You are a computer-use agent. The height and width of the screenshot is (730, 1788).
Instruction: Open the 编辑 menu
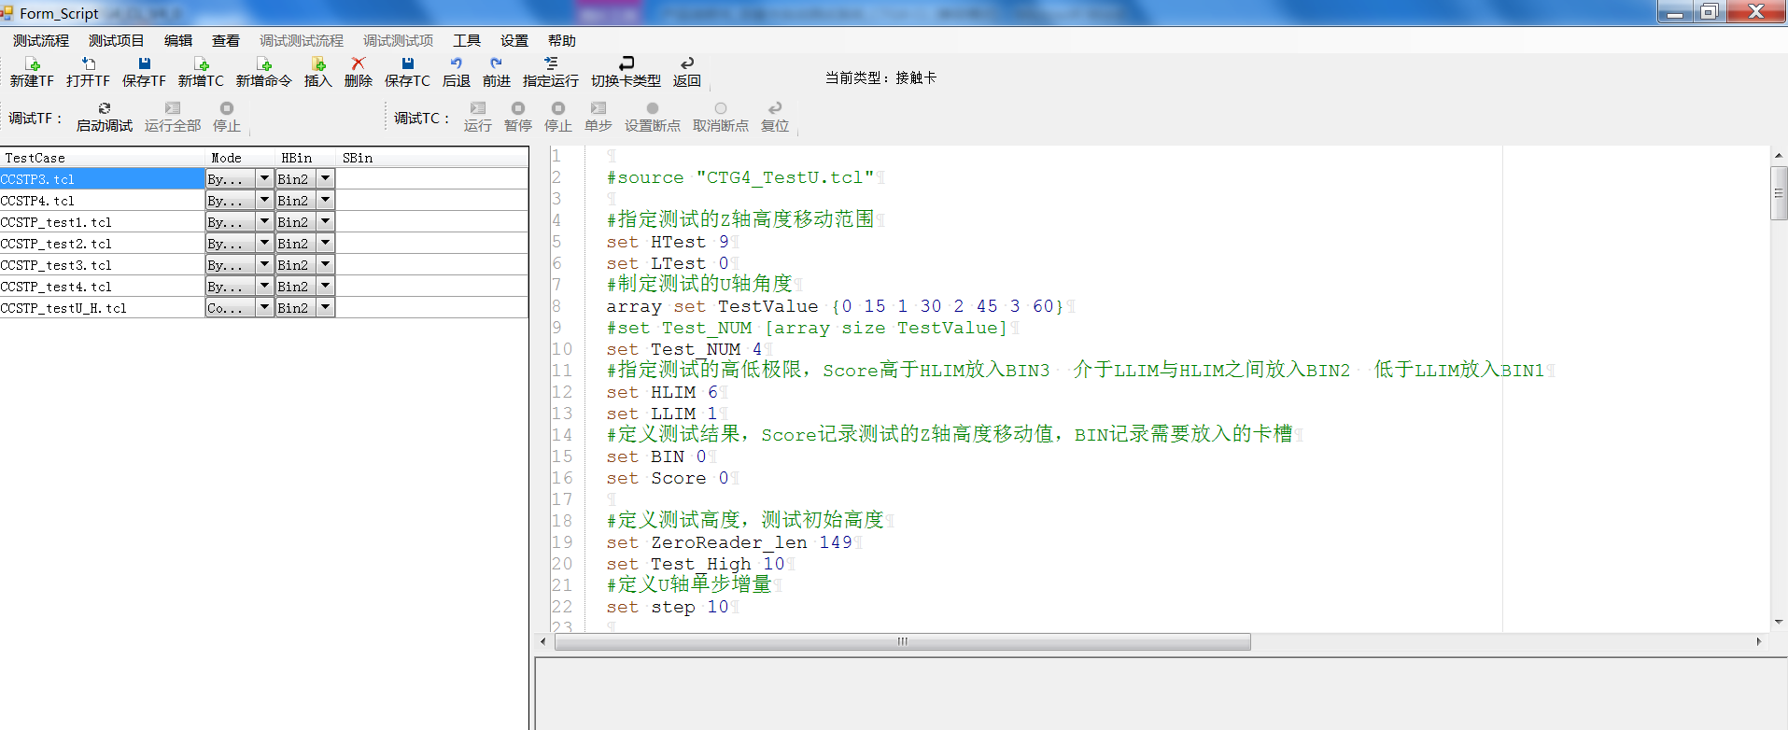[178, 41]
